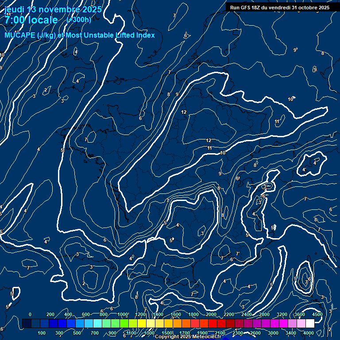Pick the pure yellow legend swatch
Image resolution: width=340 pixels, height=340 pixels.
pyautogui.click(x=142, y=323)
